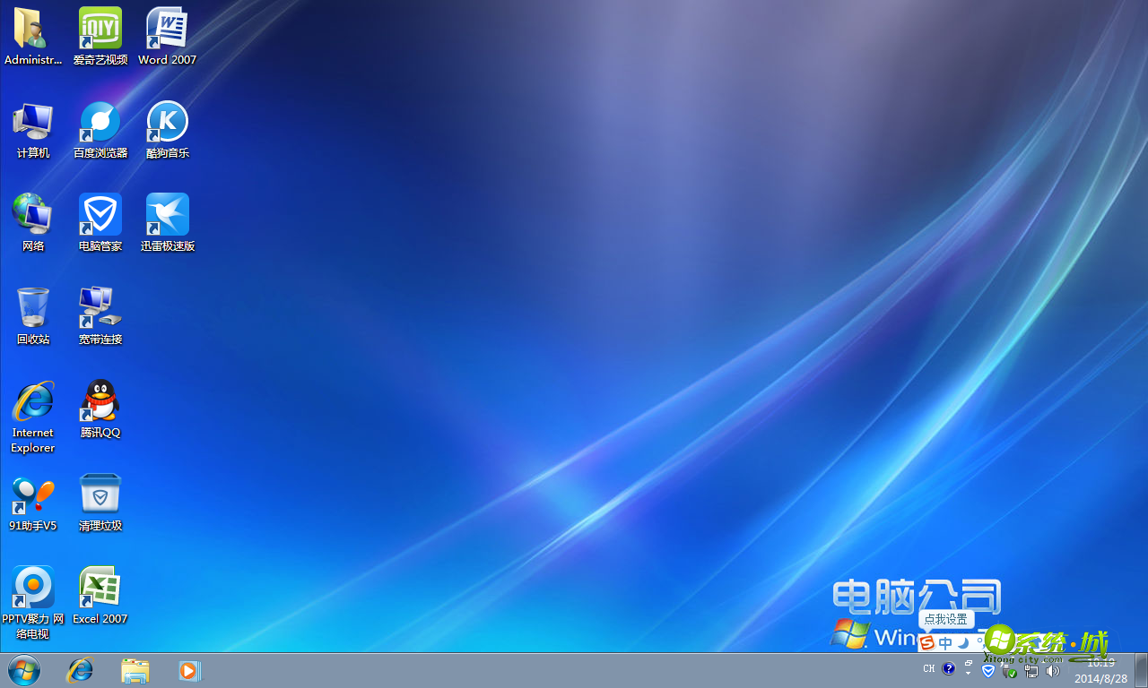Toggle full-width mode via the moon icon
Viewport: 1148px width, 688px height.
point(961,642)
